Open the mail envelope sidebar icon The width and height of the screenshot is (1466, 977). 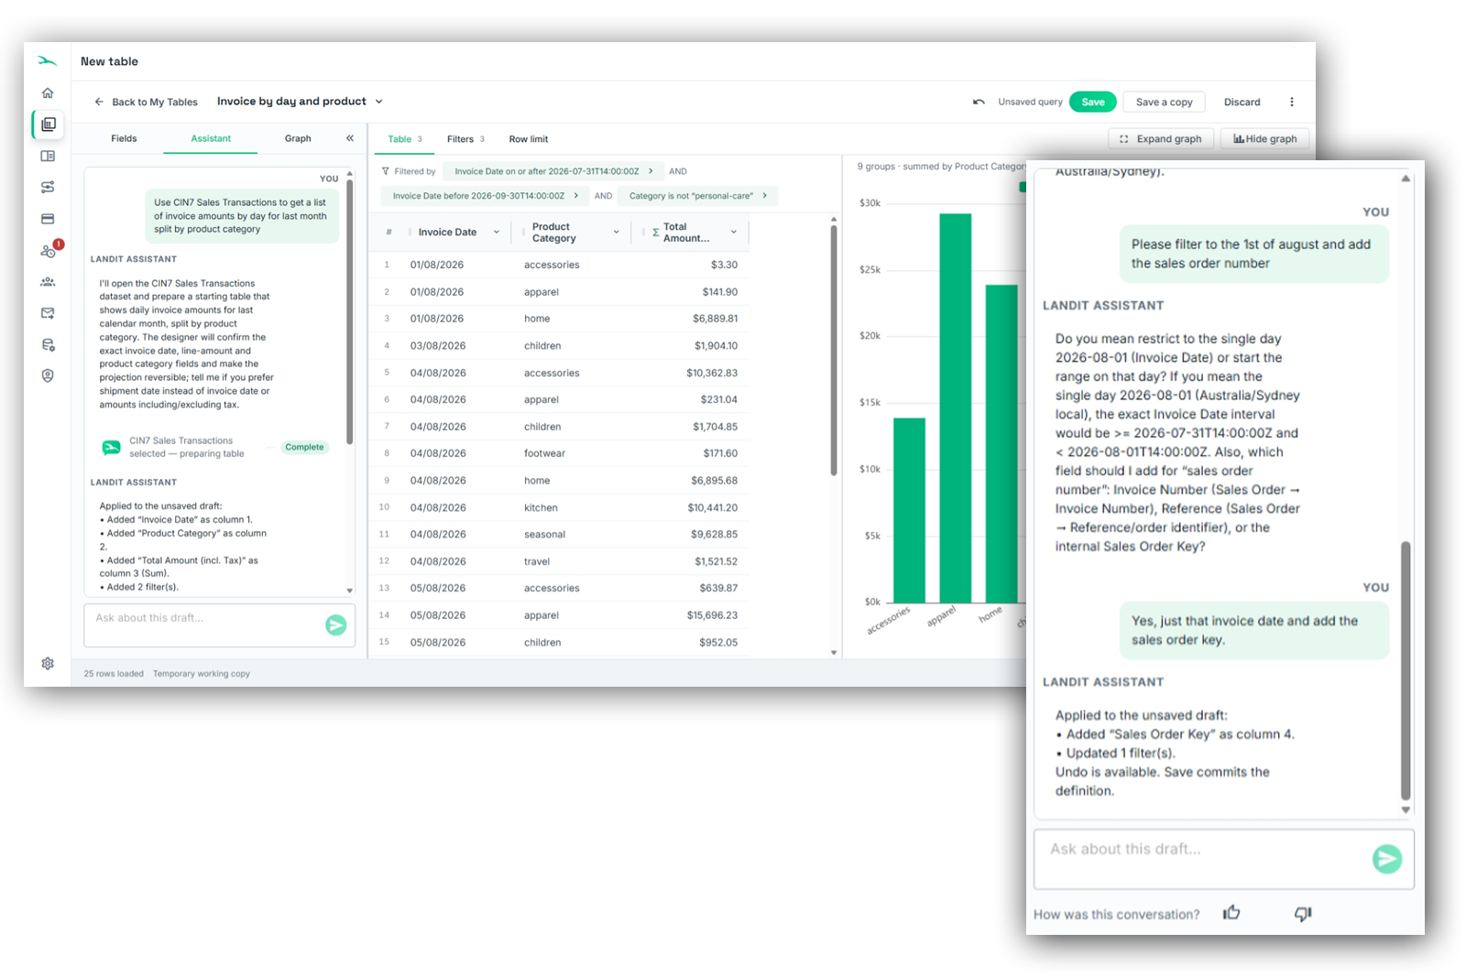(x=48, y=313)
